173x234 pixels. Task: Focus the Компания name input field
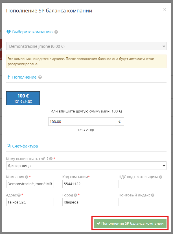click(x=30, y=184)
